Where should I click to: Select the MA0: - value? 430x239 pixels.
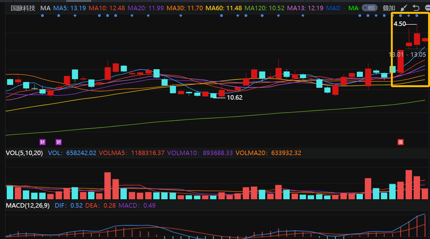(336, 8)
